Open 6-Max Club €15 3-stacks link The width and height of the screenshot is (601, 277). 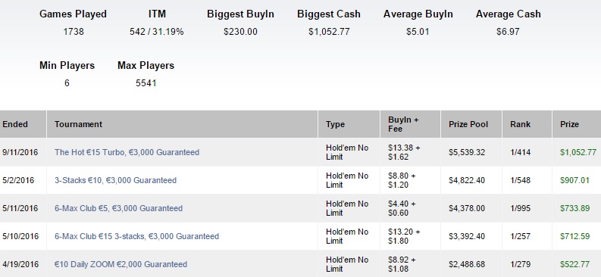point(136,236)
